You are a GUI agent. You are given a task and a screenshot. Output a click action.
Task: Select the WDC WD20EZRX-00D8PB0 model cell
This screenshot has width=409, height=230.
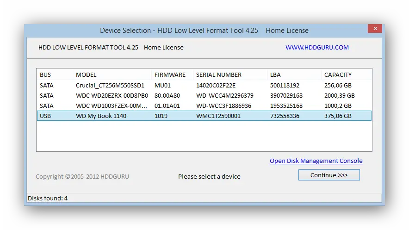point(112,95)
